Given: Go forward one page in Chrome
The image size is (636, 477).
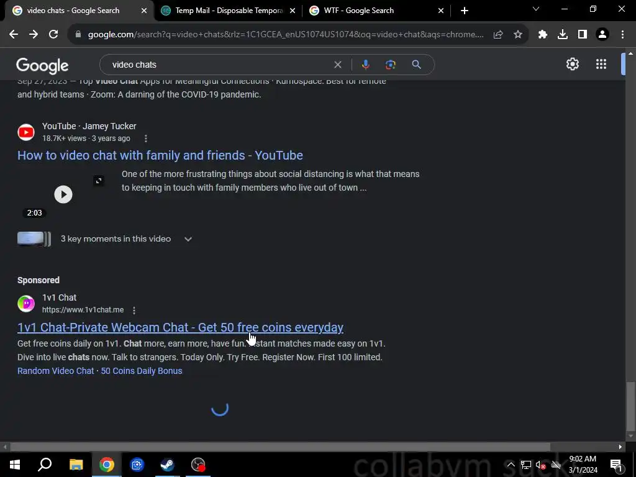Looking at the screenshot, I should tap(34, 35).
